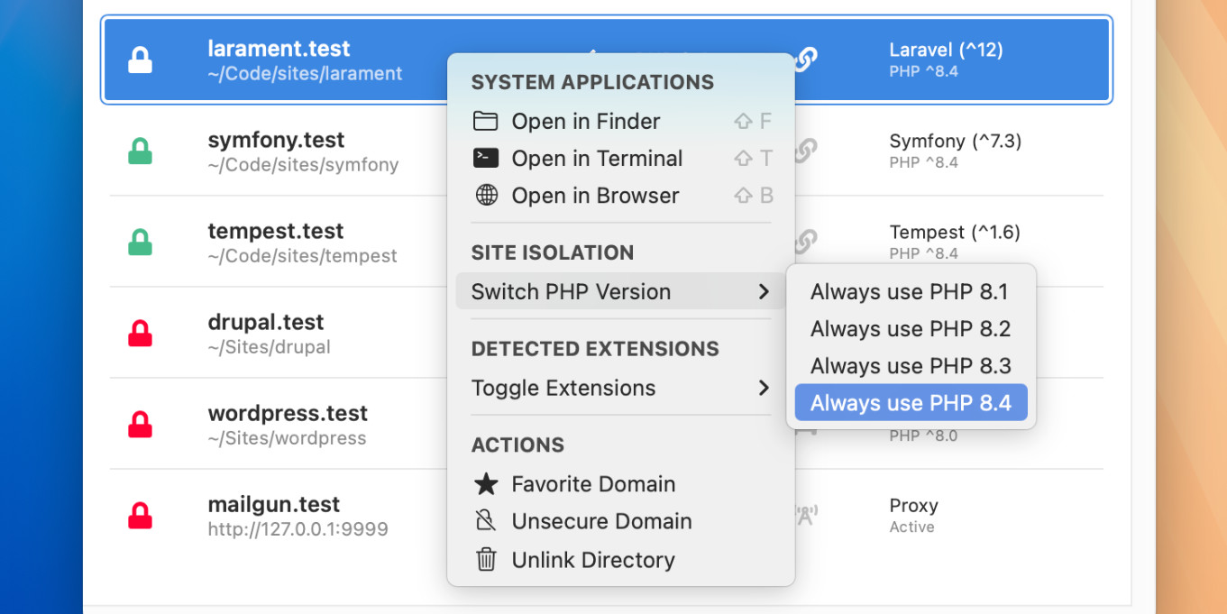Choose Always use PHP 8.2
The image size is (1227, 614).
click(911, 329)
